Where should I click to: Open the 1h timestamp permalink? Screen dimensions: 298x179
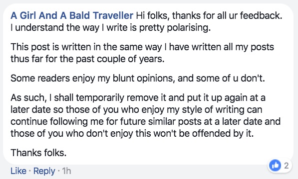click(x=66, y=171)
